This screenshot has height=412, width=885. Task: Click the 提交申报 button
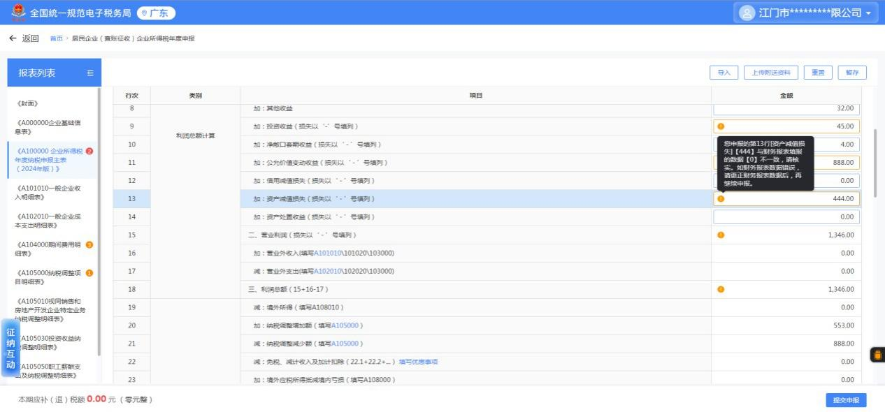click(846, 400)
